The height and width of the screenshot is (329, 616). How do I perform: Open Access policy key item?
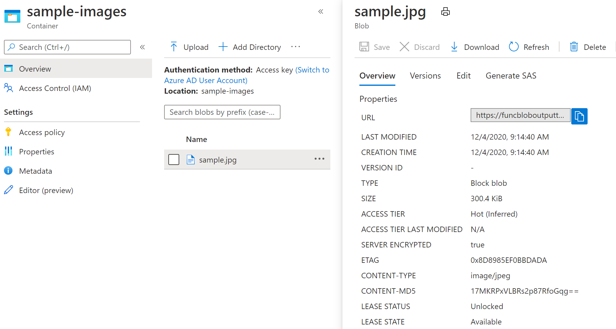tap(42, 132)
